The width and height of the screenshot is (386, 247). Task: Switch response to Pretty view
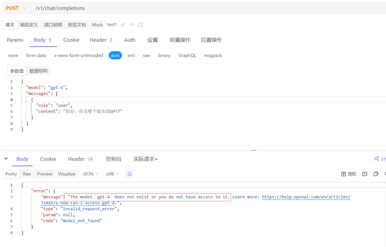pos(11,174)
